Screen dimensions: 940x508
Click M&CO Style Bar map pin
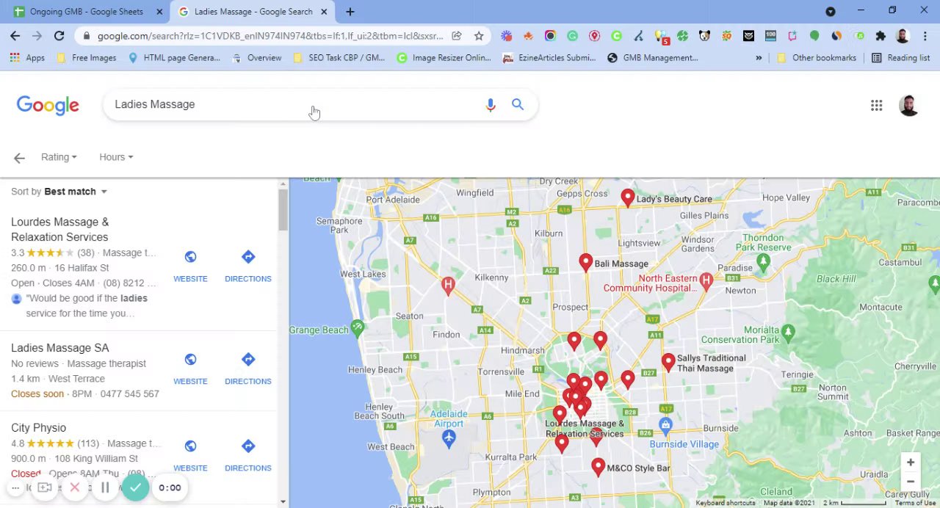tap(598, 466)
